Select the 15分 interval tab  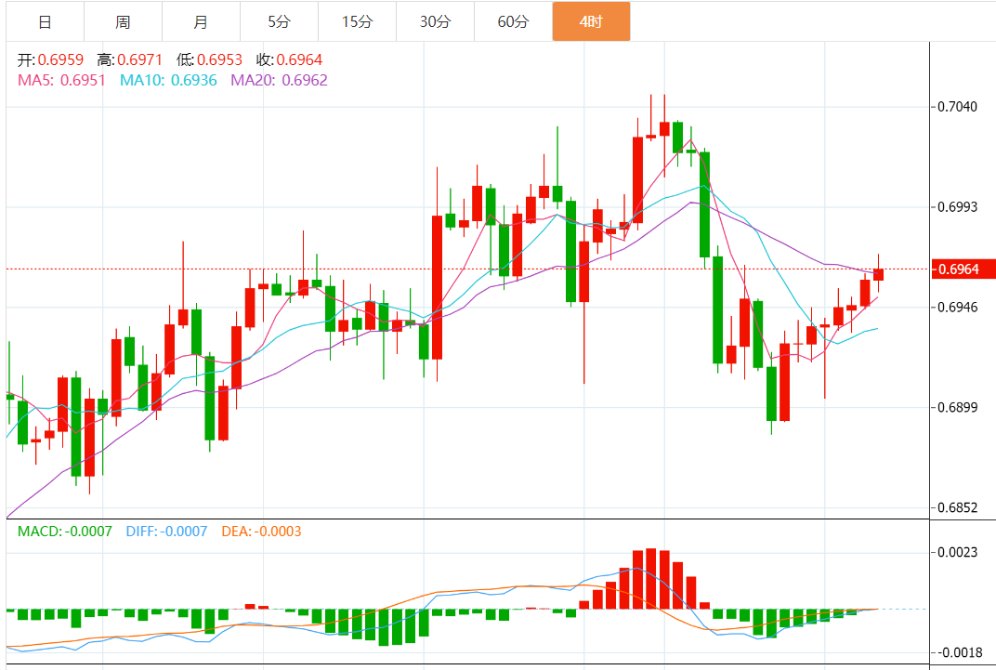click(x=357, y=21)
